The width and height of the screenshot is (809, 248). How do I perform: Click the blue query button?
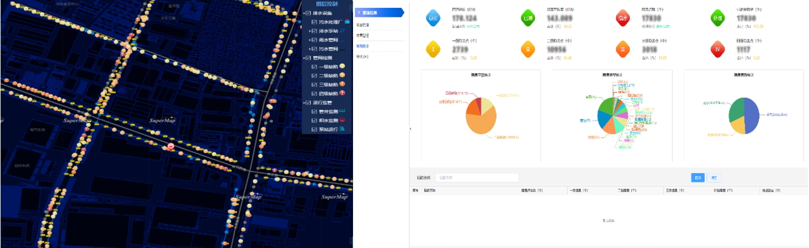[x=698, y=178]
